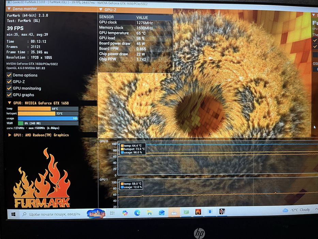This screenshot has height=239, width=318.
Task: Click the blue usage bar at 98%
Action: click(x=48, y=118)
